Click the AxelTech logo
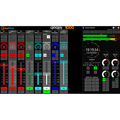120x120 pixels. (x=7, y=28)
